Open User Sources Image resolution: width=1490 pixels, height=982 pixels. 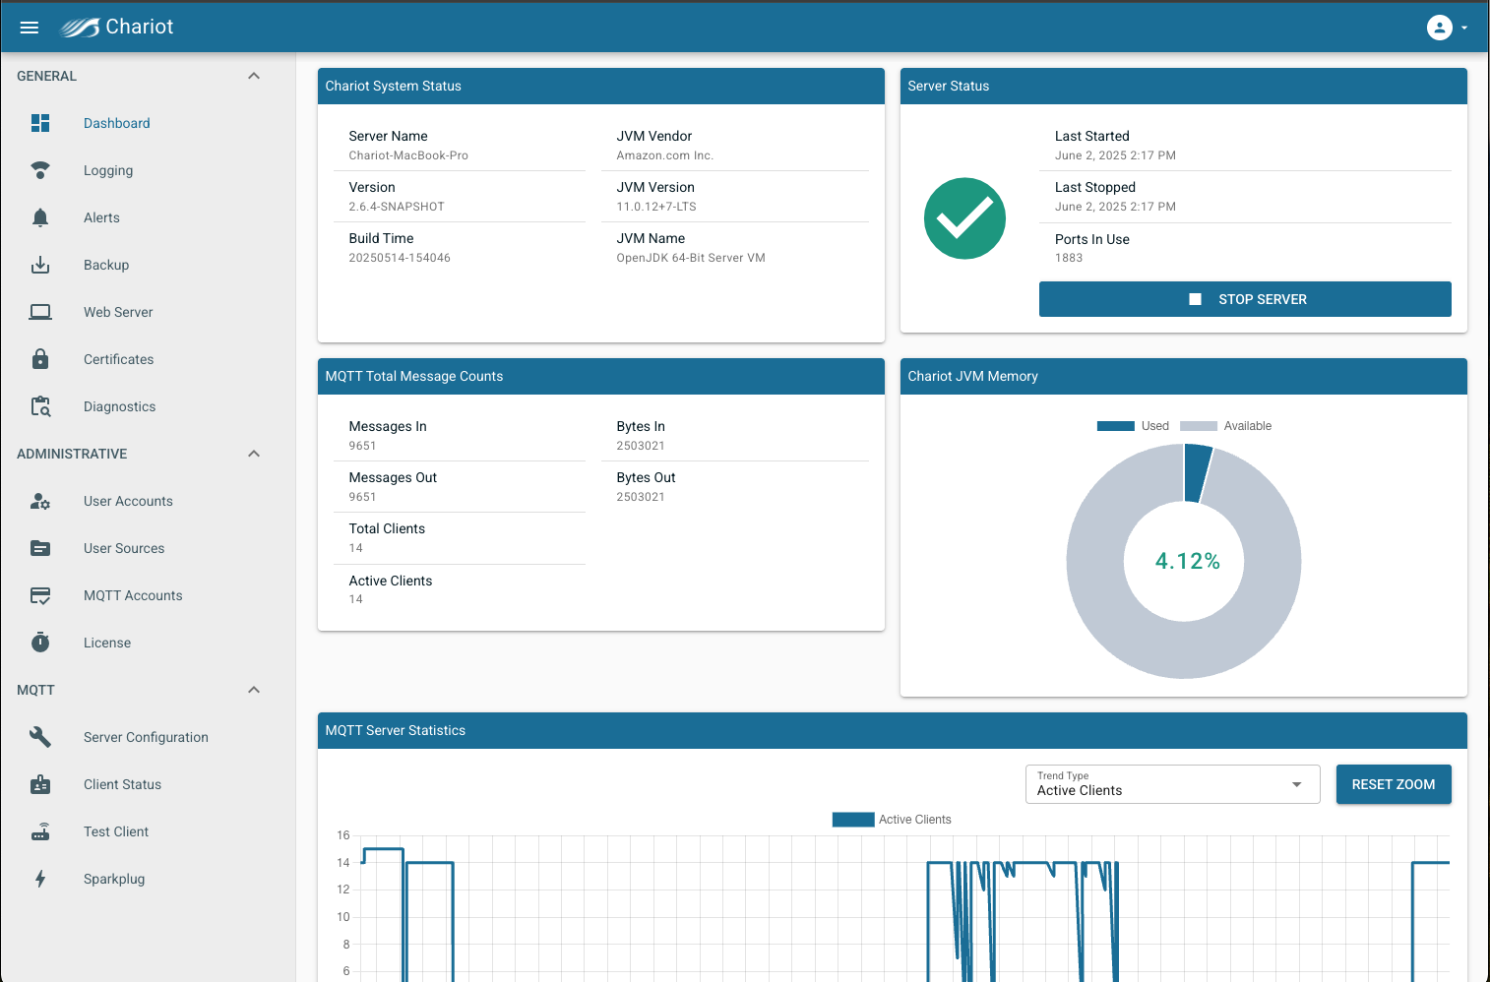124,548
